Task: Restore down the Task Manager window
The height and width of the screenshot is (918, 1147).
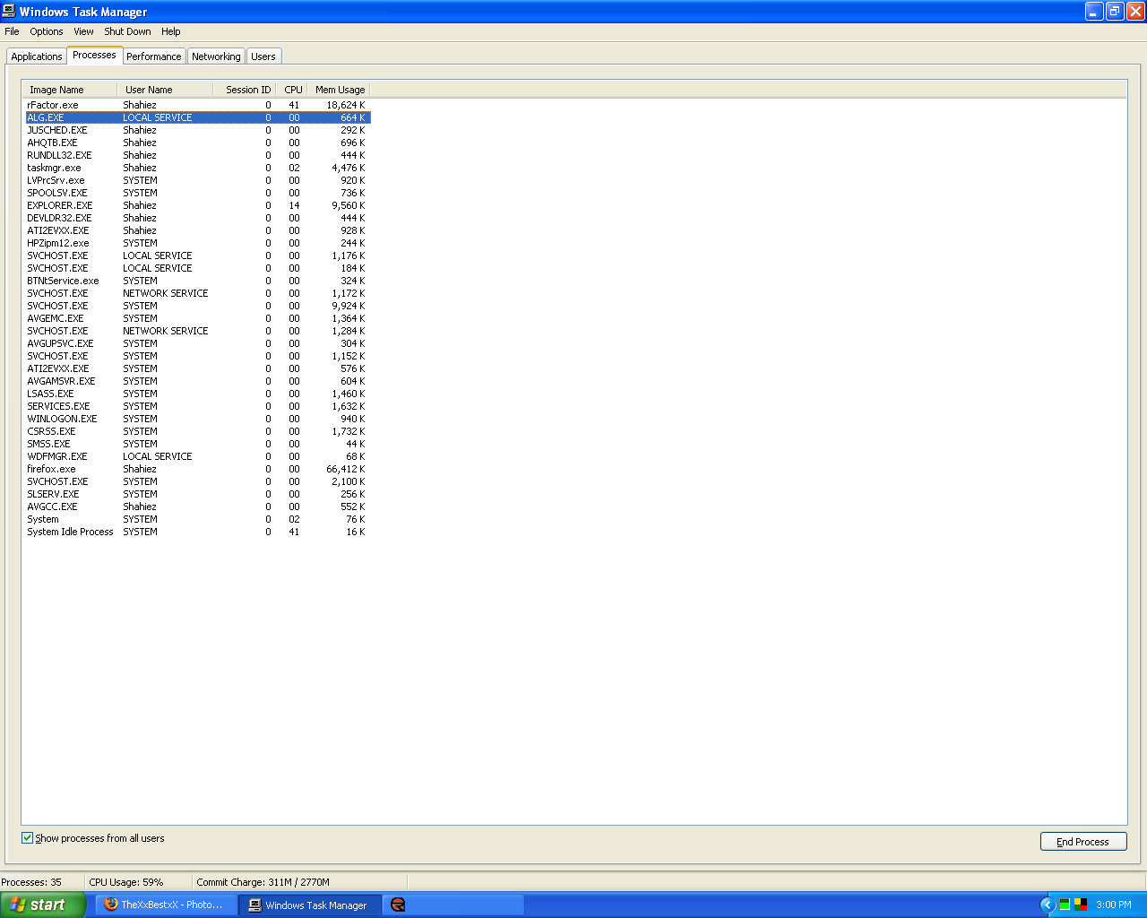Action: pos(1115,12)
